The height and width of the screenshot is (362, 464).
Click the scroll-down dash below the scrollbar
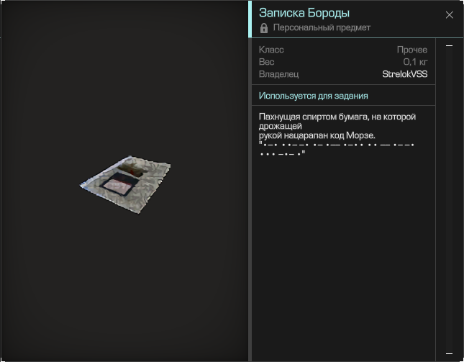pyautogui.click(x=449, y=353)
